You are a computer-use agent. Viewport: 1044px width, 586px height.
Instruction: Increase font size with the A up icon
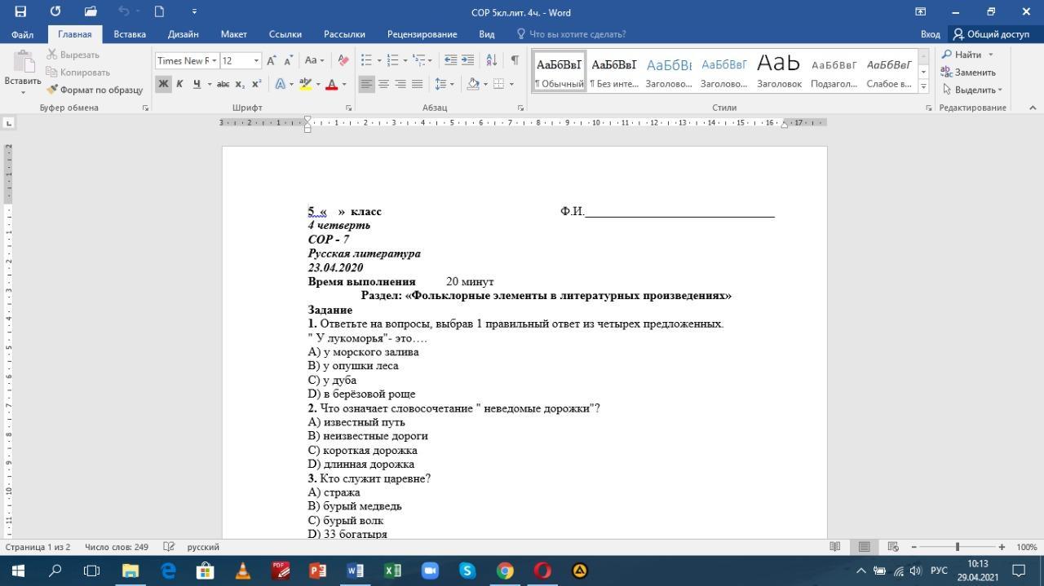click(272, 60)
